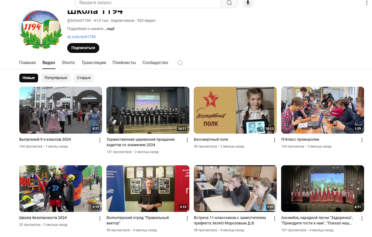Click the 38 просмотров view count
The width and height of the screenshot is (372, 237).
[205, 146]
